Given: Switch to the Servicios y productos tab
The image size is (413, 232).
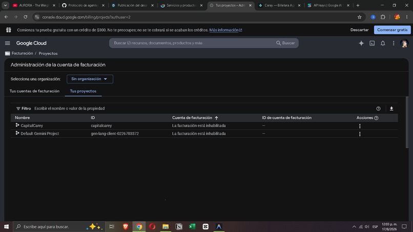Looking at the screenshot, I should pyautogui.click(x=181, y=5).
